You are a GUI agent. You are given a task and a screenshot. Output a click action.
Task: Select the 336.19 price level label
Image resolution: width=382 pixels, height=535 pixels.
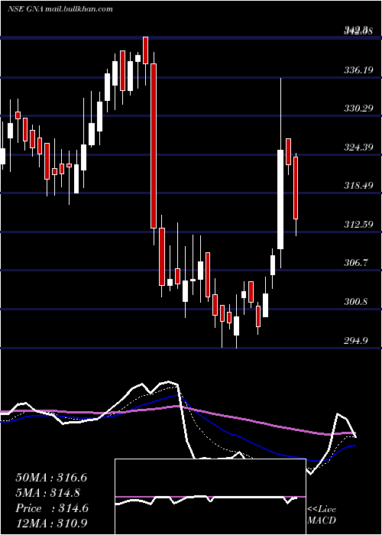[358, 70]
